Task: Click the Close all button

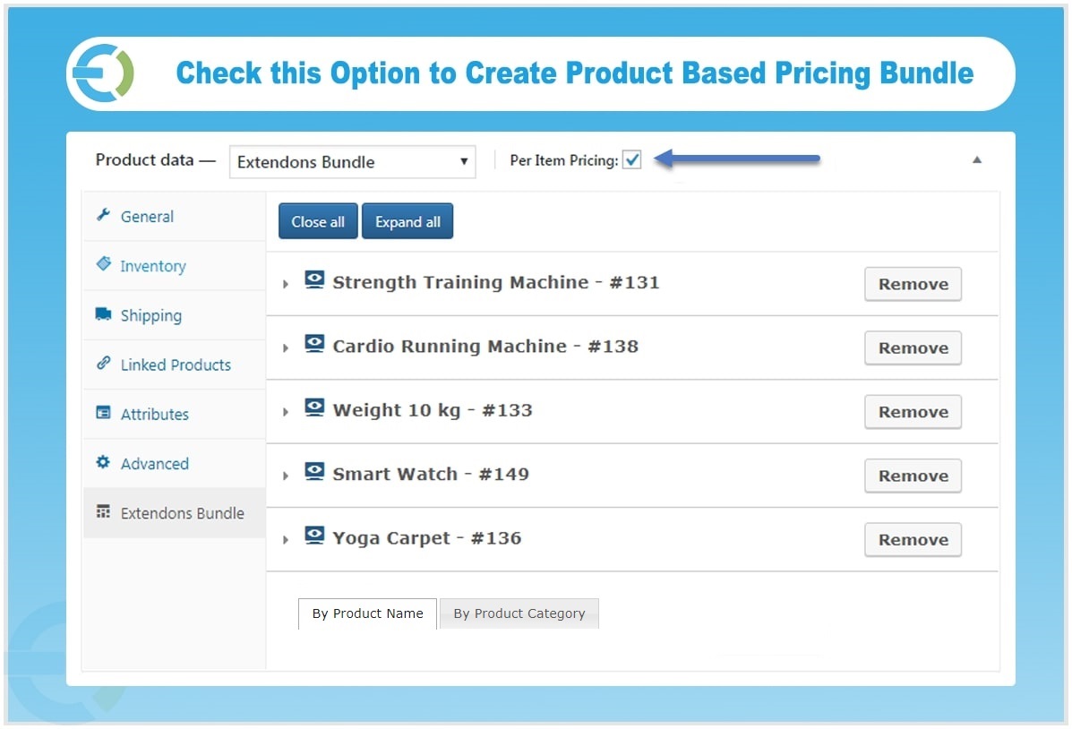Action: pyautogui.click(x=317, y=221)
